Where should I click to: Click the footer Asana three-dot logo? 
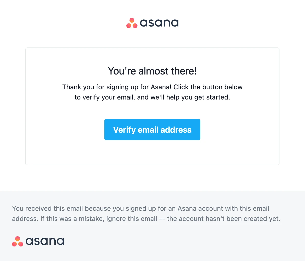18,241
